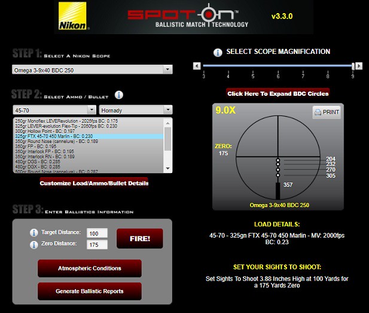Open Atmospheric Conditions

[90, 268]
